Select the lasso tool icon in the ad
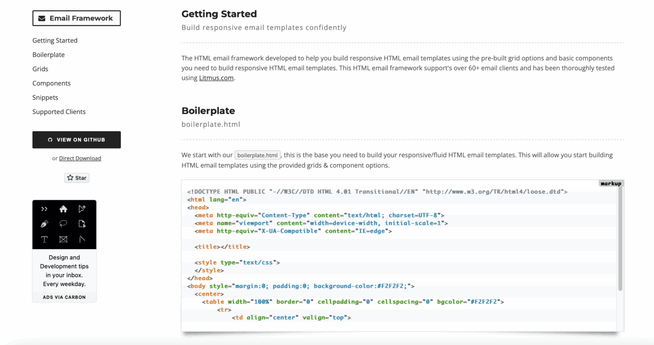654x345 pixels. [x=64, y=224]
